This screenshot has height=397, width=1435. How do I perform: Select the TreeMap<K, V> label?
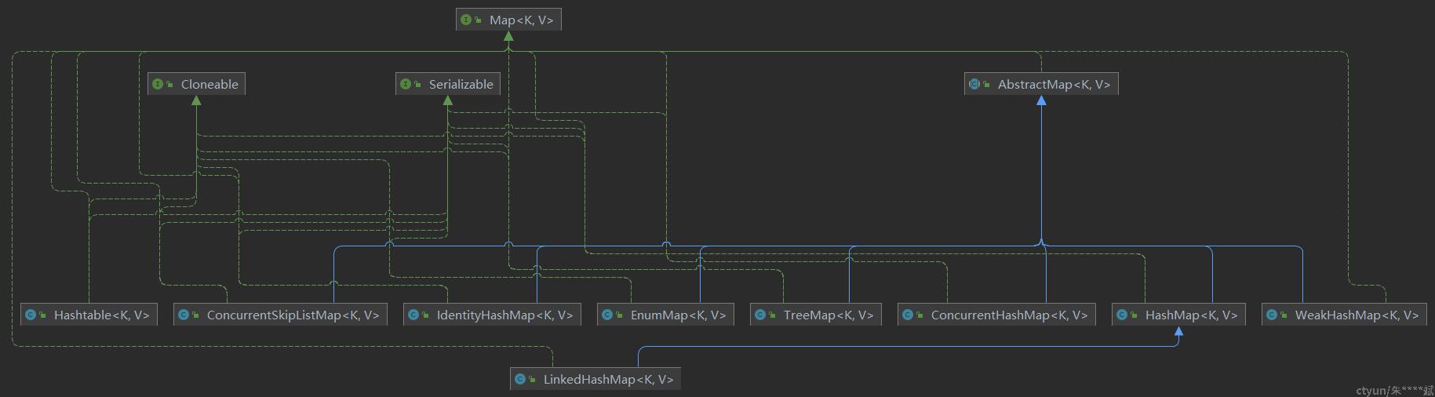click(829, 315)
